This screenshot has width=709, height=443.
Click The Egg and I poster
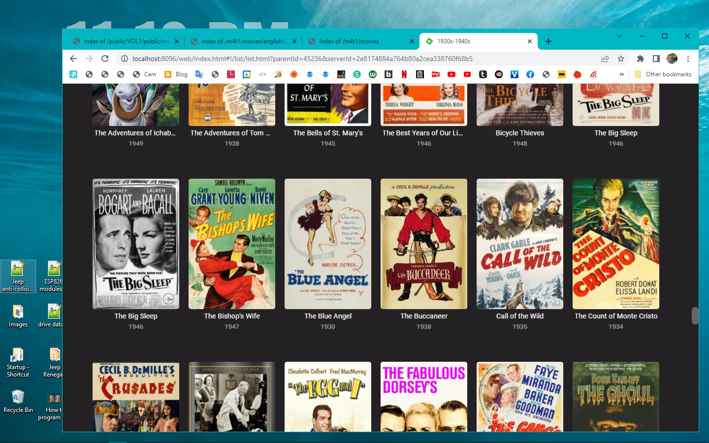328,397
